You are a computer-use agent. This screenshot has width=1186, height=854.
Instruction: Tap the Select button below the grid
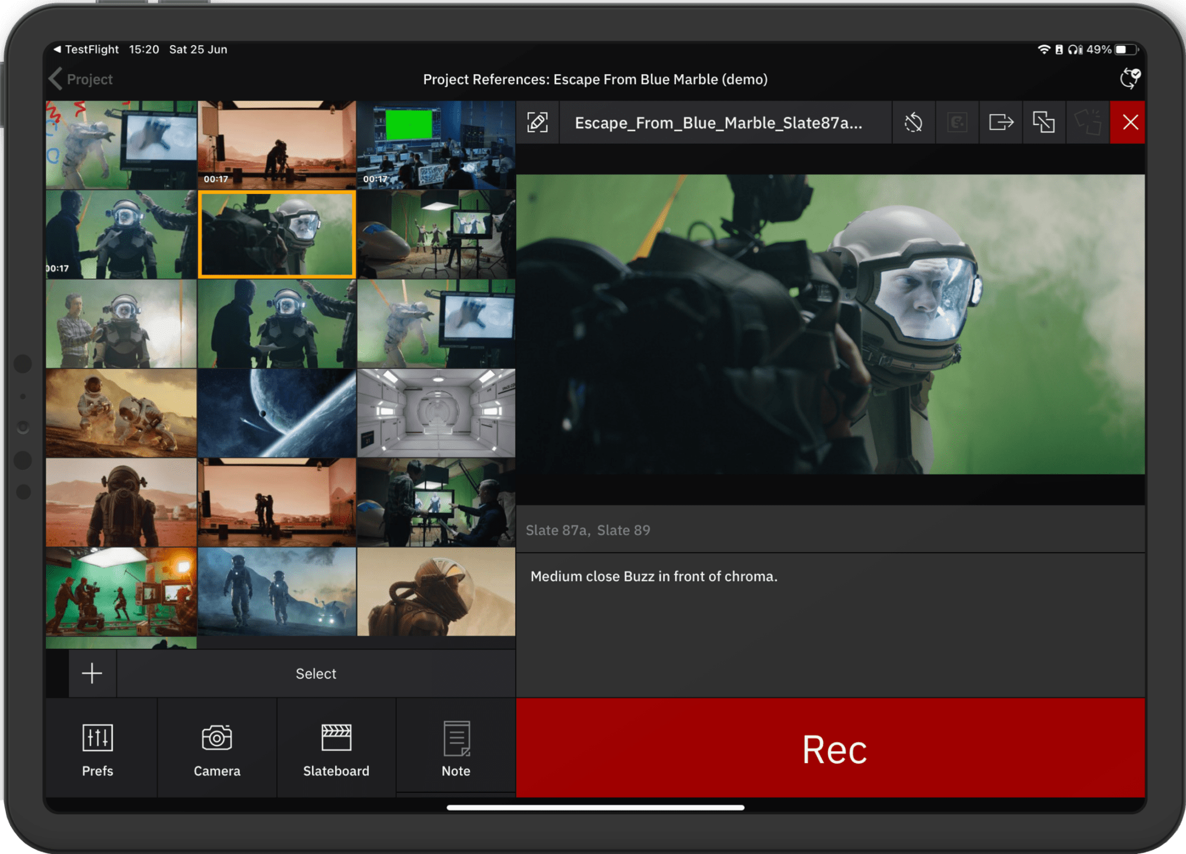click(x=315, y=674)
